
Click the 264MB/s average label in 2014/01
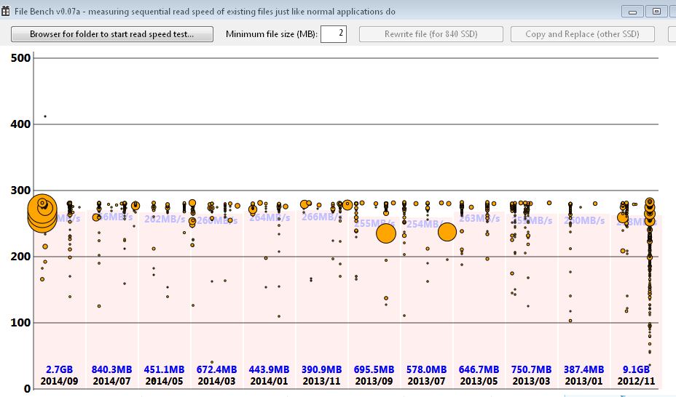(270, 218)
